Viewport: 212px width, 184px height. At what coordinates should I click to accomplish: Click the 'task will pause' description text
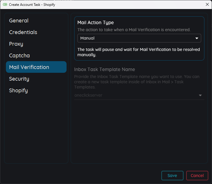coord(138,52)
